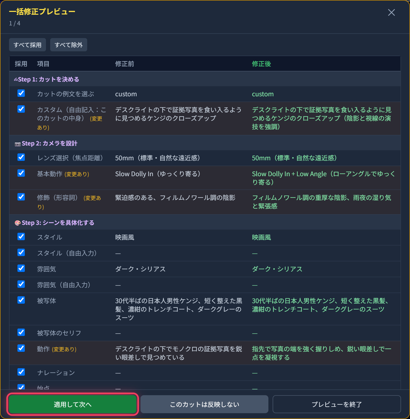This screenshot has width=410, height=419.
Task: Click the 修正前 映画風 value
Action: click(125, 237)
